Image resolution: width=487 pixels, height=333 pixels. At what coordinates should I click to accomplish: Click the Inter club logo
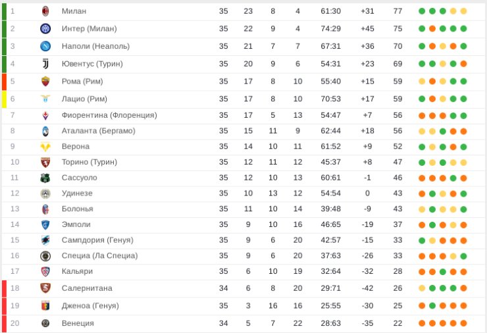pos(45,28)
